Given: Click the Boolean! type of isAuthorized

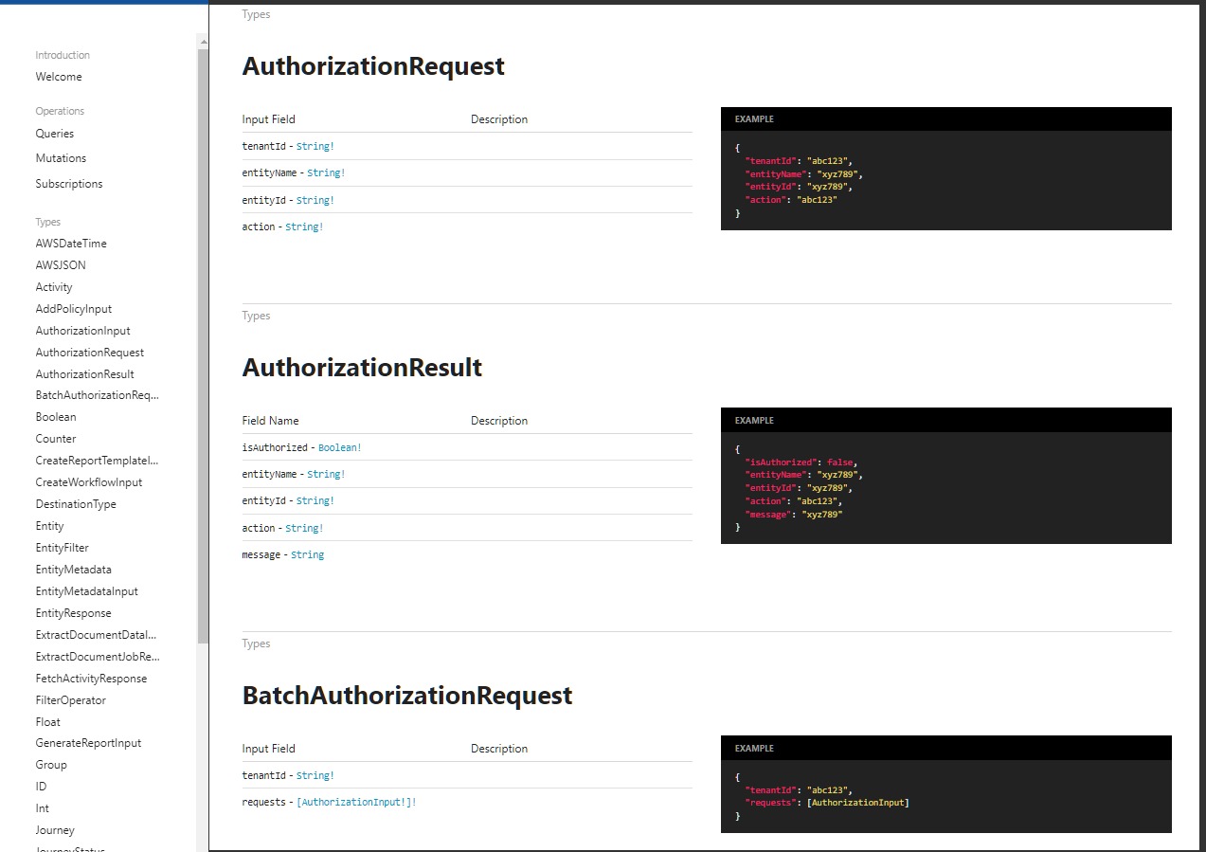Looking at the screenshot, I should click(339, 447).
